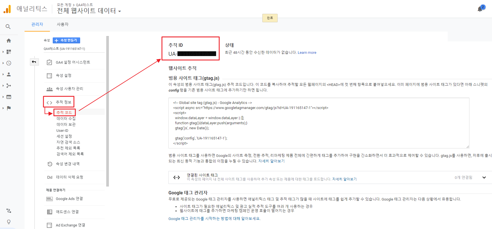The height and width of the screenshot is (229, 492).
Task: Select 데이터 수집 submenu item
Action: pyautogui.click(x=66, y=119)
